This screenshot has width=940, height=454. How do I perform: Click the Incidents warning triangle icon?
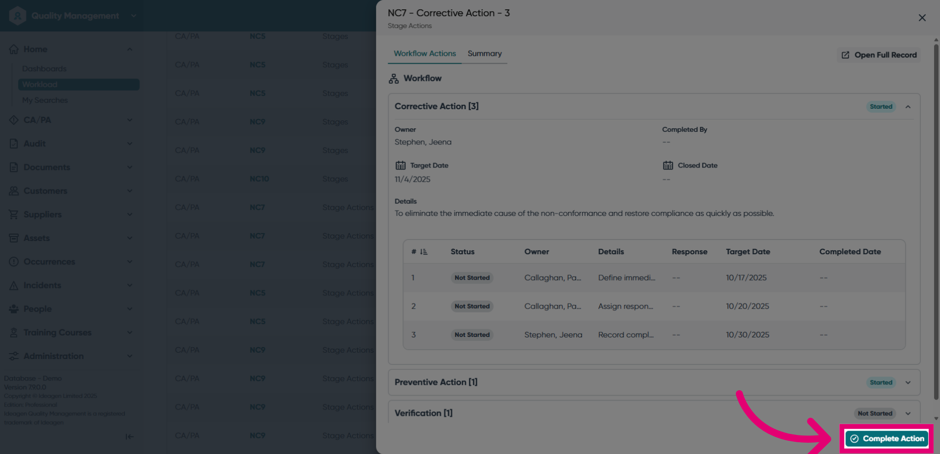(14, 285)
